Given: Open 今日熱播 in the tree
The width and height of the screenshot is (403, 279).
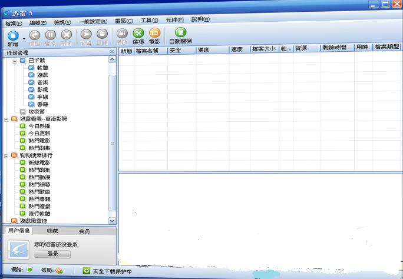Looking at the screenshot, I should tap(39, 127).
